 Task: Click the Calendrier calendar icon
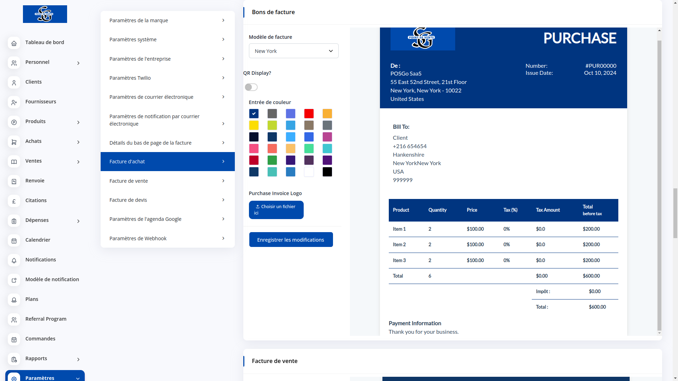tap(14, 241)
